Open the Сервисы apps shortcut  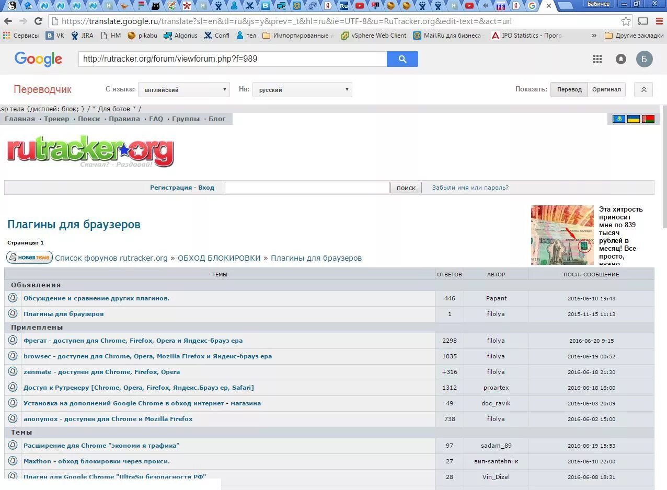click(21, 36)
